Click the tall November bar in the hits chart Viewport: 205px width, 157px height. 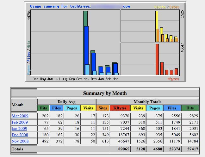click(x=85, y=44)
